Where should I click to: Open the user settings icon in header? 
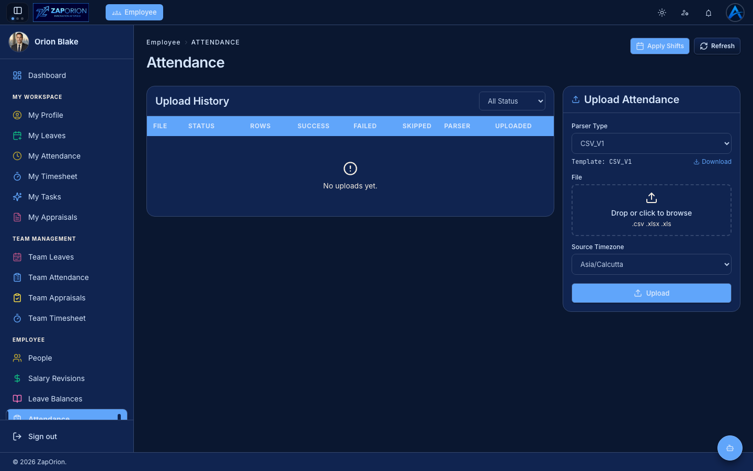[x=685, y=13]
